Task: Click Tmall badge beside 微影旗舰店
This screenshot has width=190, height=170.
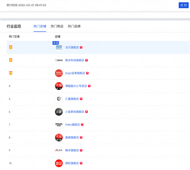Action: click(81, 163)
